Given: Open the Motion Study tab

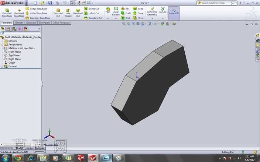Looking at the screenshot, I should click(x=35, y=148).
